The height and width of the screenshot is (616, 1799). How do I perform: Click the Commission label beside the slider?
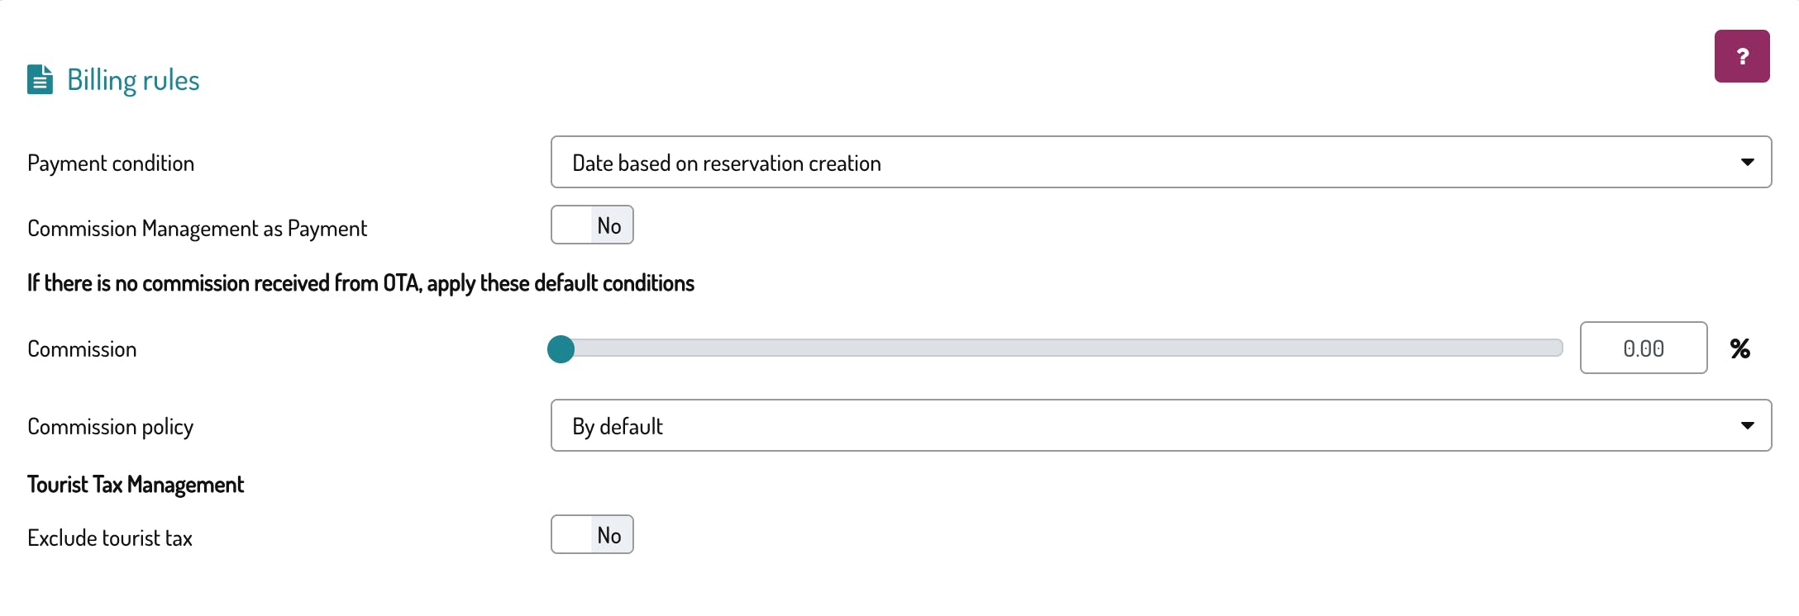82,349
